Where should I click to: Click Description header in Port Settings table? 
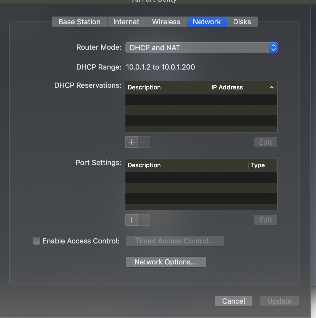187,165
